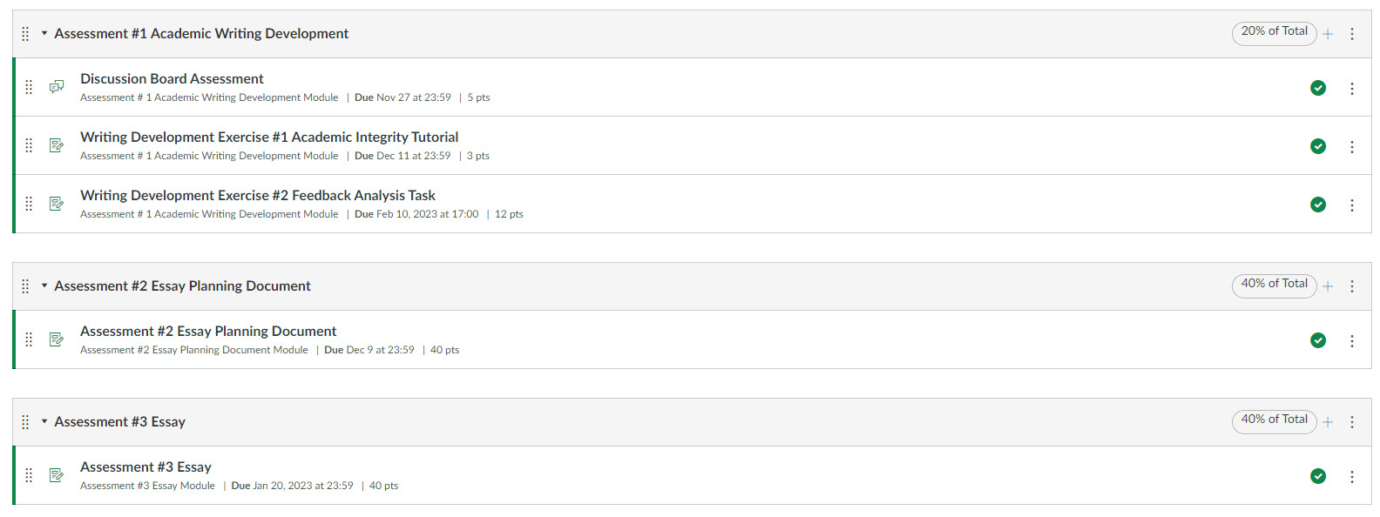Grab drag handle of Assessment #2 Essay Planning assignment
Image resolution: width=1380 pixels, height=517 pixels.
click(x=29, y=339)
